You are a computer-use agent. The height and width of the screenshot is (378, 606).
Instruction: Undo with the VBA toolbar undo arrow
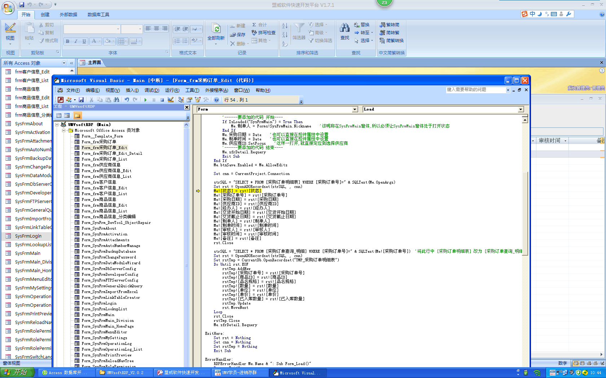127,100
